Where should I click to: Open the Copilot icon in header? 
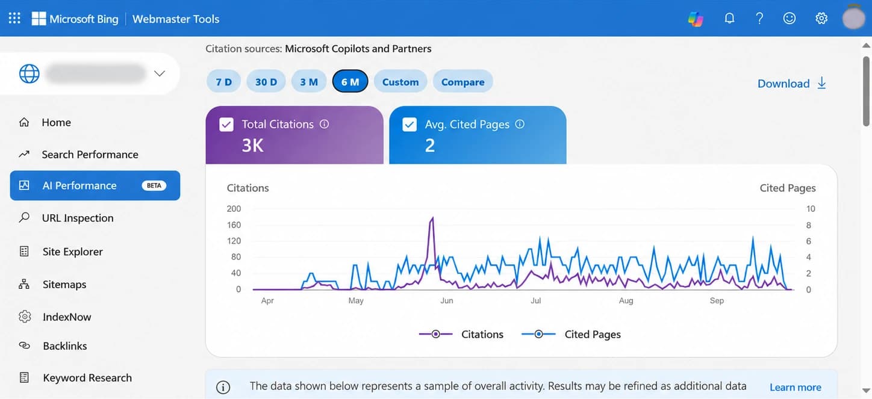[696, 19]
